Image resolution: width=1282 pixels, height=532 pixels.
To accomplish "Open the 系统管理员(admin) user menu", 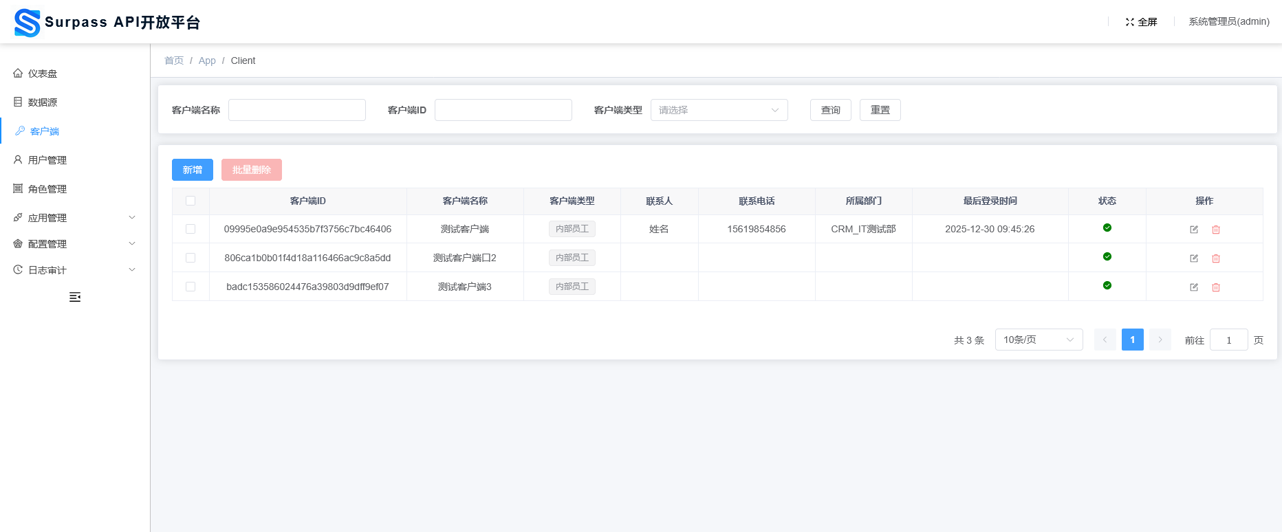I will pyautogui.click(x=1229, y=22).
